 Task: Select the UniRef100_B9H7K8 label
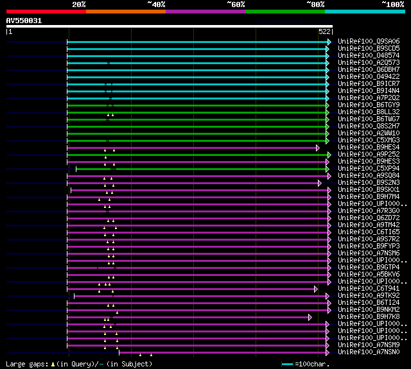(x=369, y=317)
